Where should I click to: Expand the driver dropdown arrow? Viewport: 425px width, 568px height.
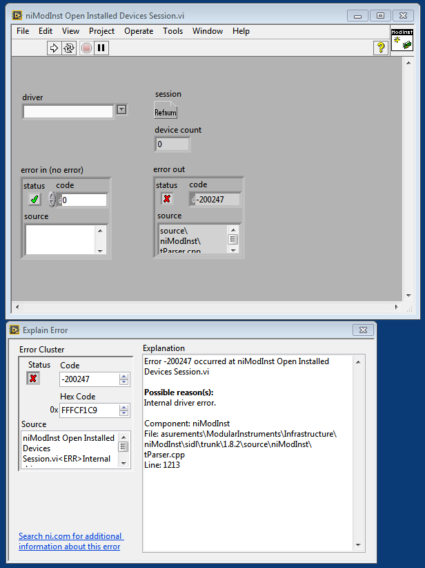click(121, 109)
